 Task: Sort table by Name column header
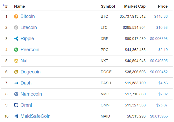pos(19,6)
